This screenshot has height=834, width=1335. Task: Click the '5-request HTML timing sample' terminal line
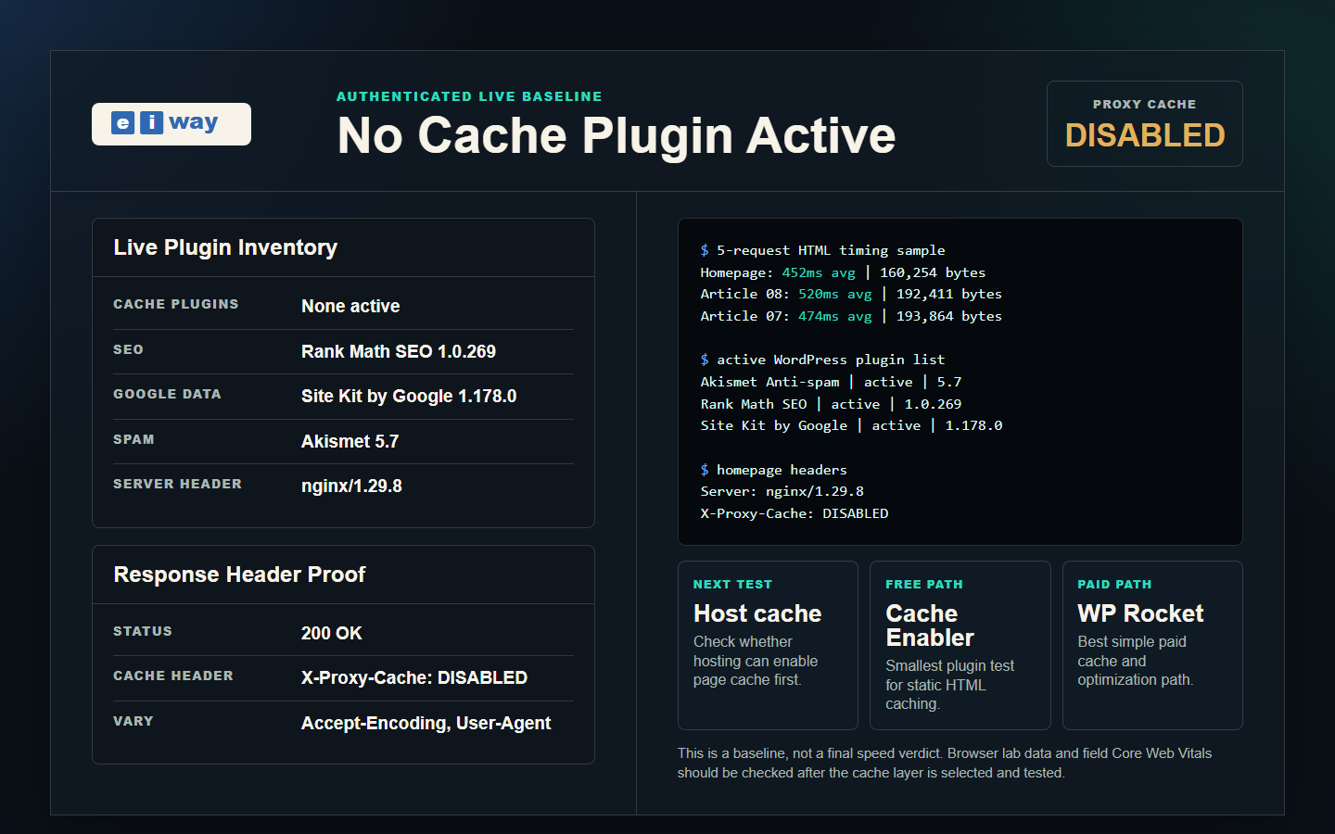(823, 250)
